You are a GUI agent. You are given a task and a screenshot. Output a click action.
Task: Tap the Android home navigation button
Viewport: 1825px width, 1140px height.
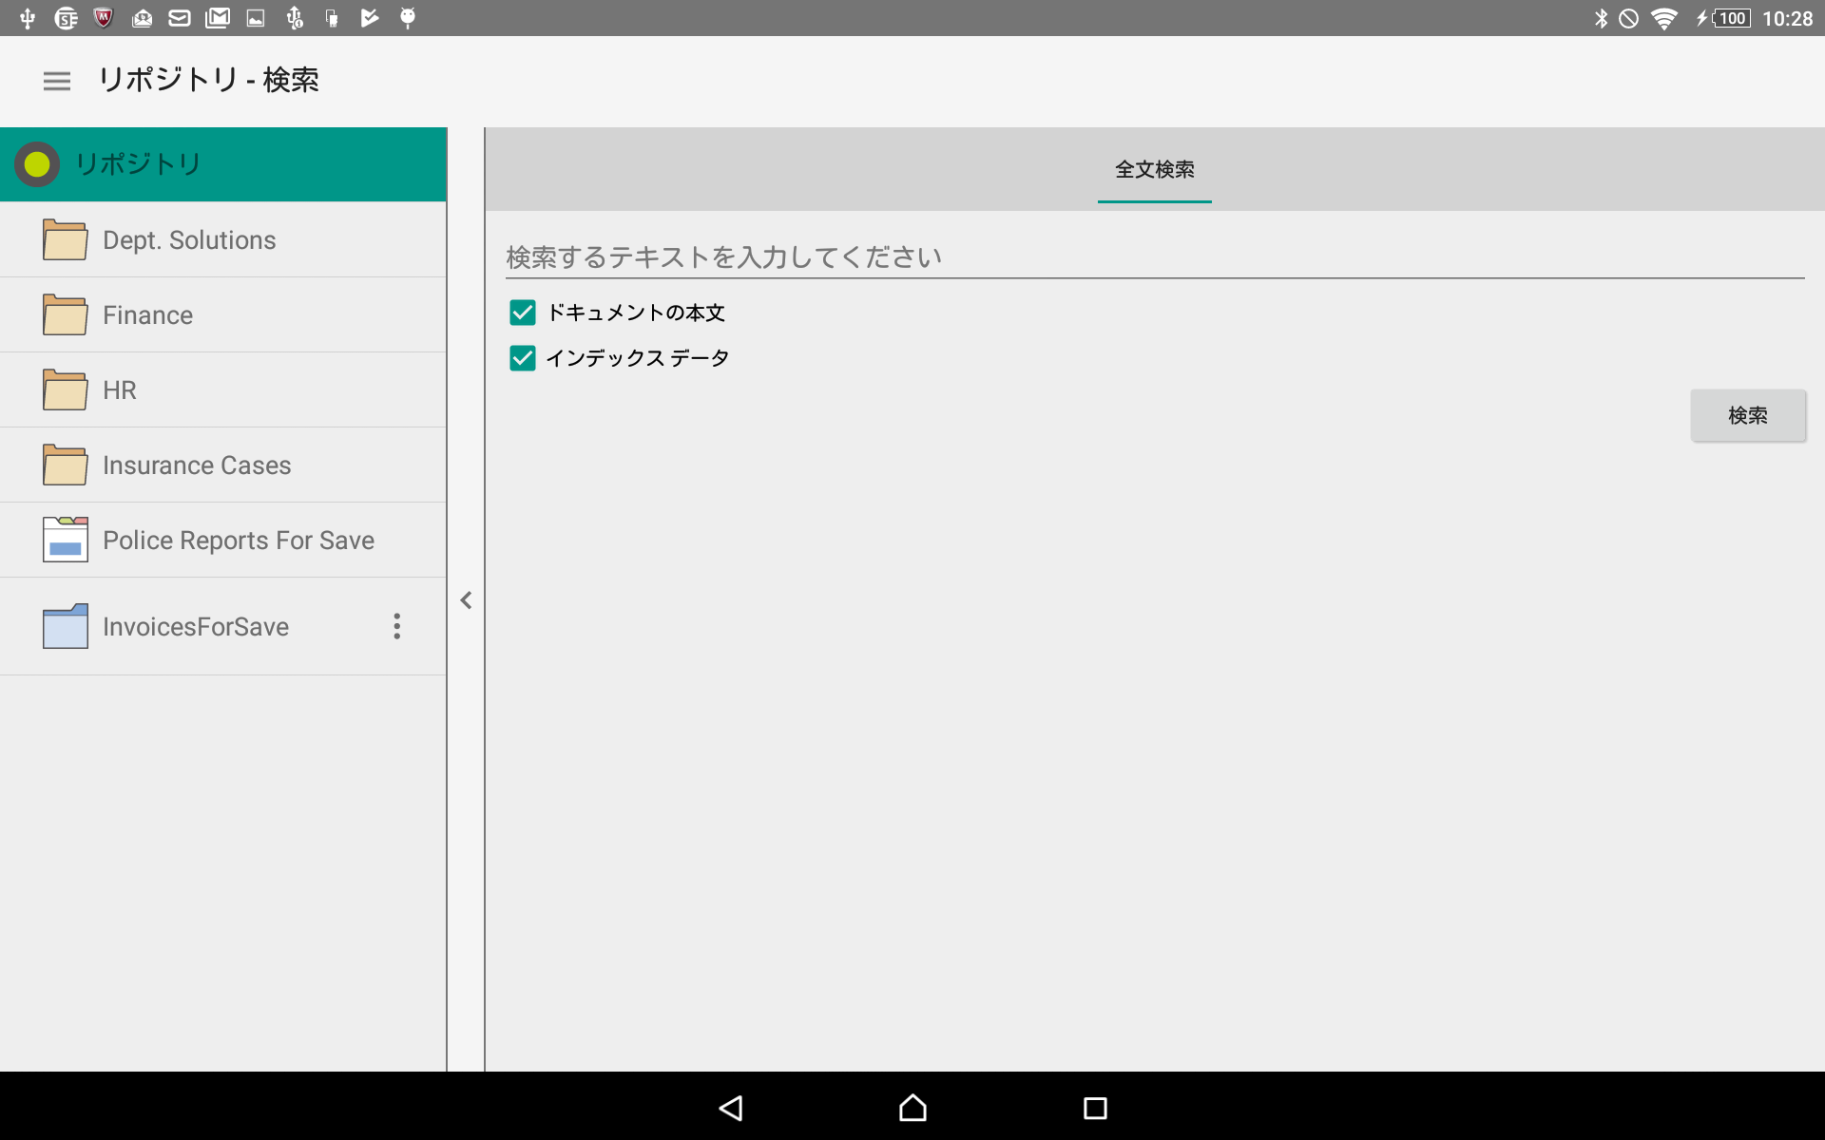(x=912, y=1108)
